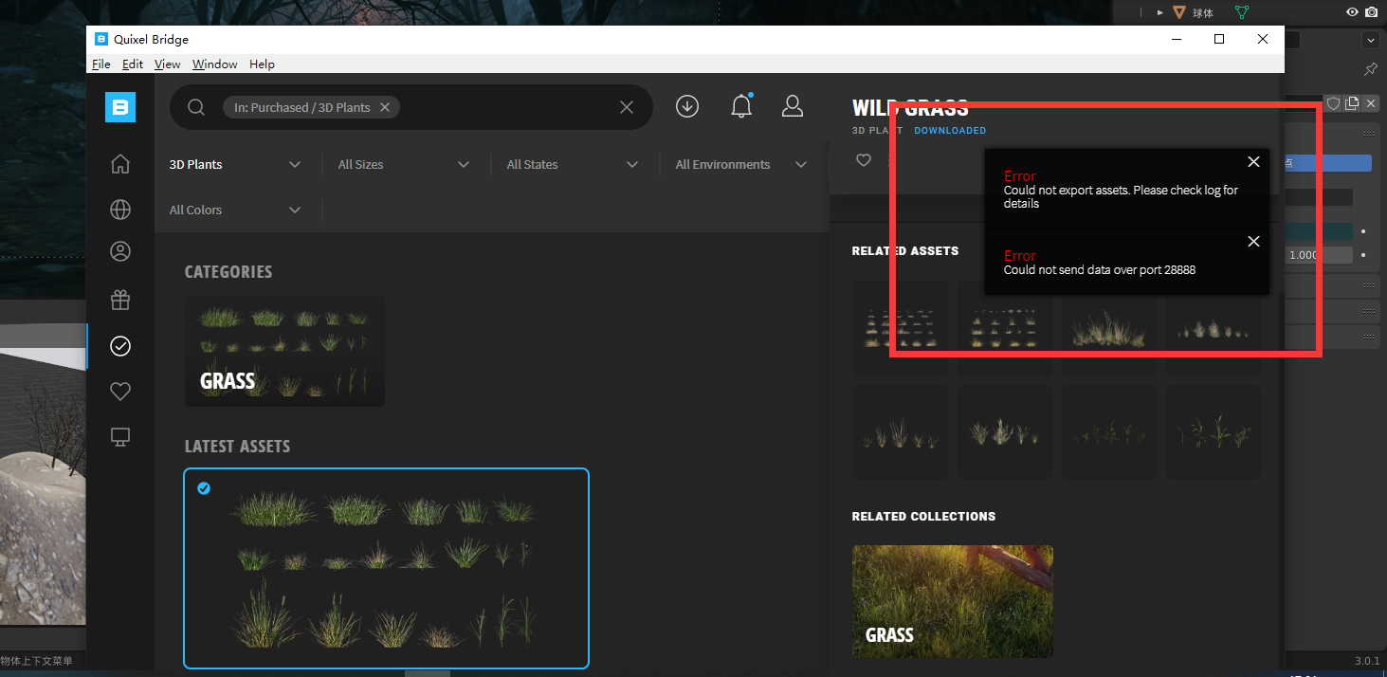
Task: Click the duplicate icon in Blender panel header
Action: pos(1352,103)
